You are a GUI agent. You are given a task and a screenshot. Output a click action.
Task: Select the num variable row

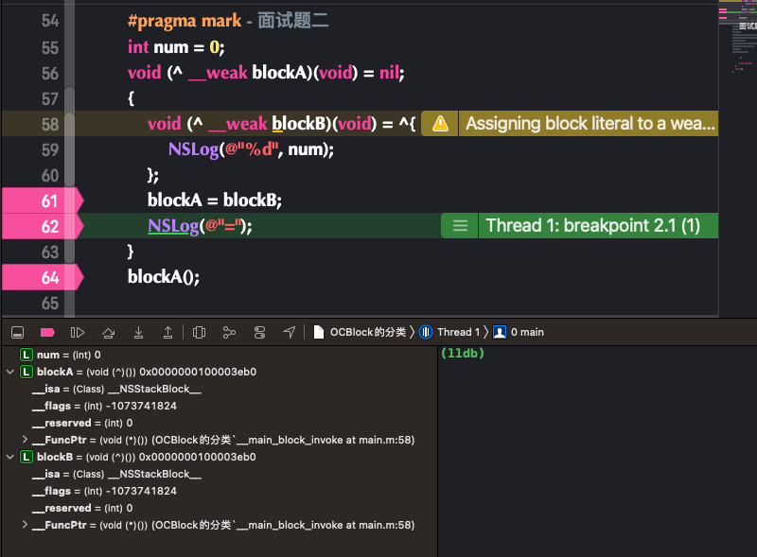220,355
